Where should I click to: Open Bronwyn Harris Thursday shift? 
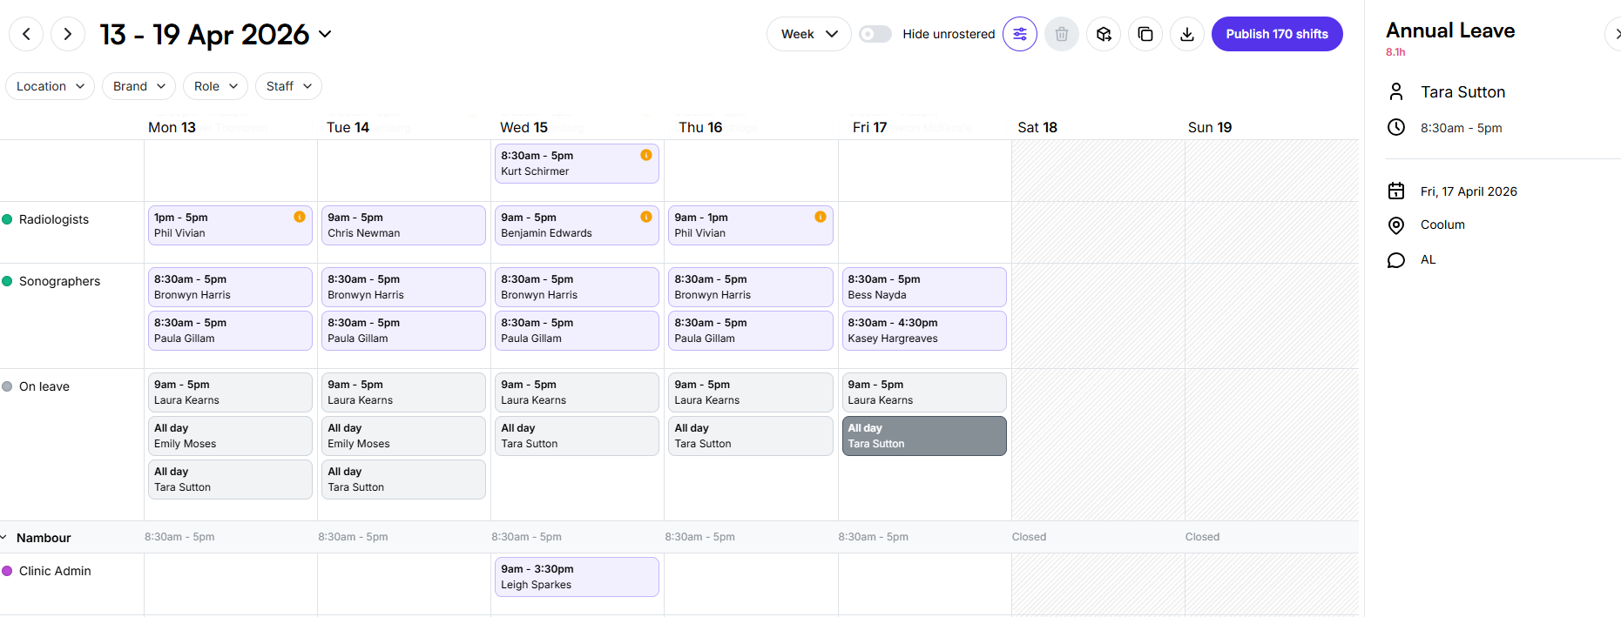[750, 287]
